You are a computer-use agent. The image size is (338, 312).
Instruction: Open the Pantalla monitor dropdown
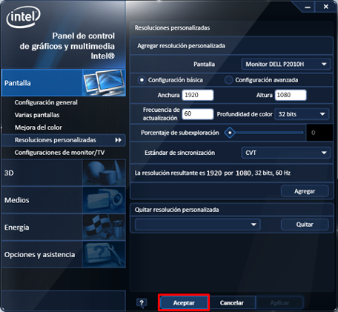pyautogui.click(x=286, y=64)
